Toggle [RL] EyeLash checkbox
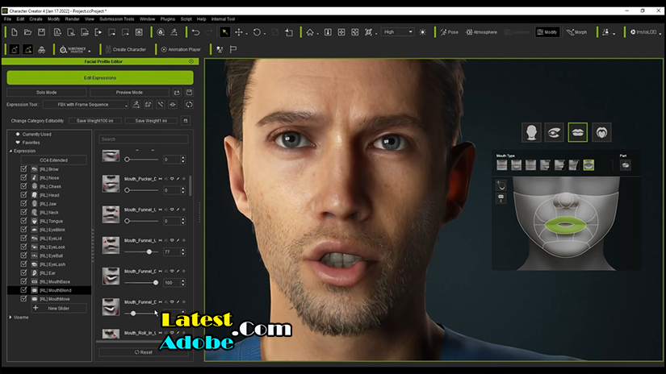 23,264
